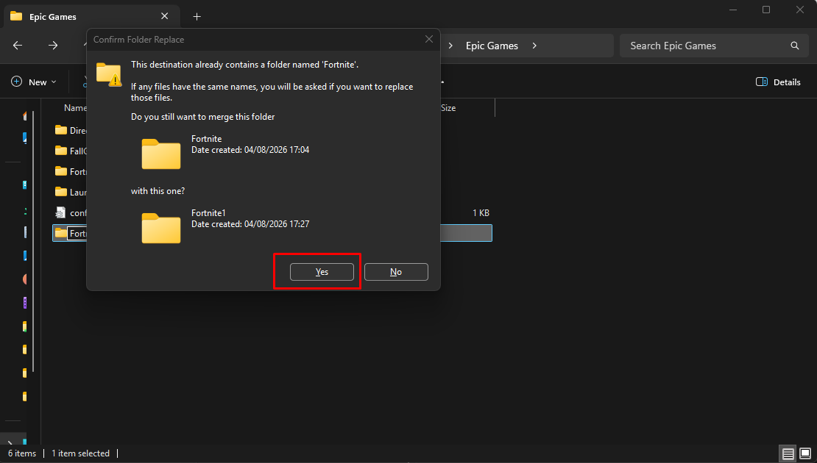Expand the chevron before Epic Games breadcrumb

tap(450, 46)
